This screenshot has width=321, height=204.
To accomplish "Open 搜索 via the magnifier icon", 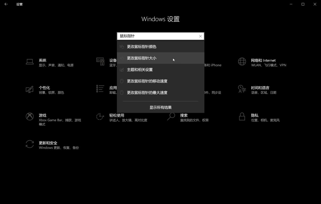I will click(x=171, y=117).
